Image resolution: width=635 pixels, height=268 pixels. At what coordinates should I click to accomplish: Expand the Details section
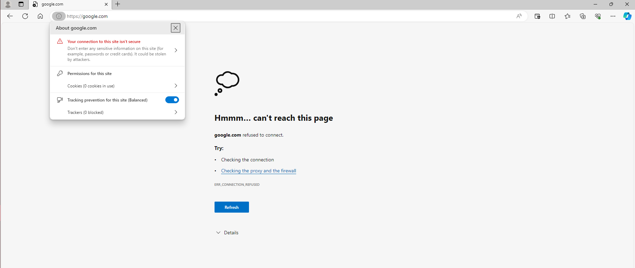pyautogui.click(x=227, y=233)
